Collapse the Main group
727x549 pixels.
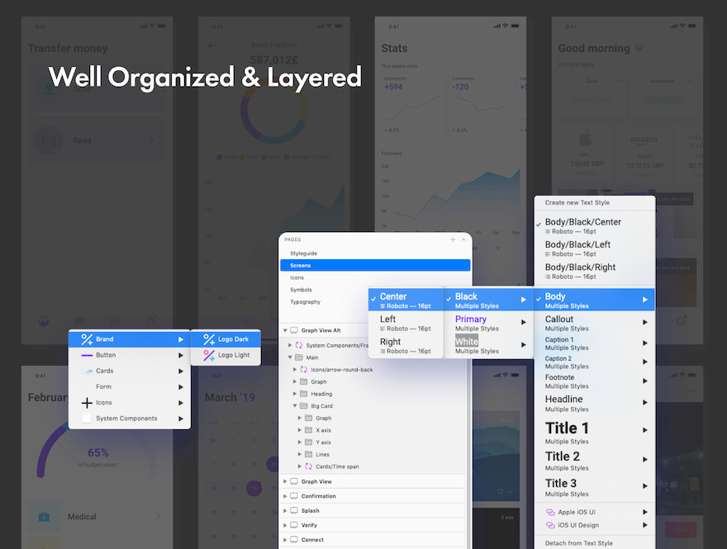[290, 357]
